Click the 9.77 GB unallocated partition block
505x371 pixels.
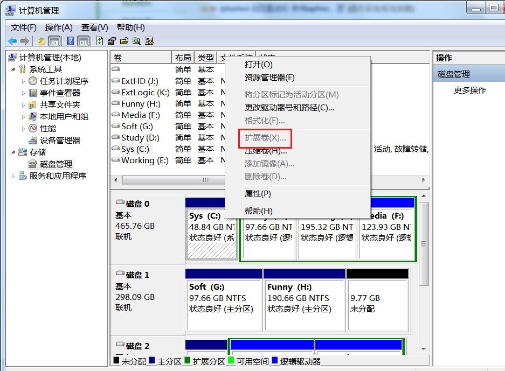click(377, 303)
